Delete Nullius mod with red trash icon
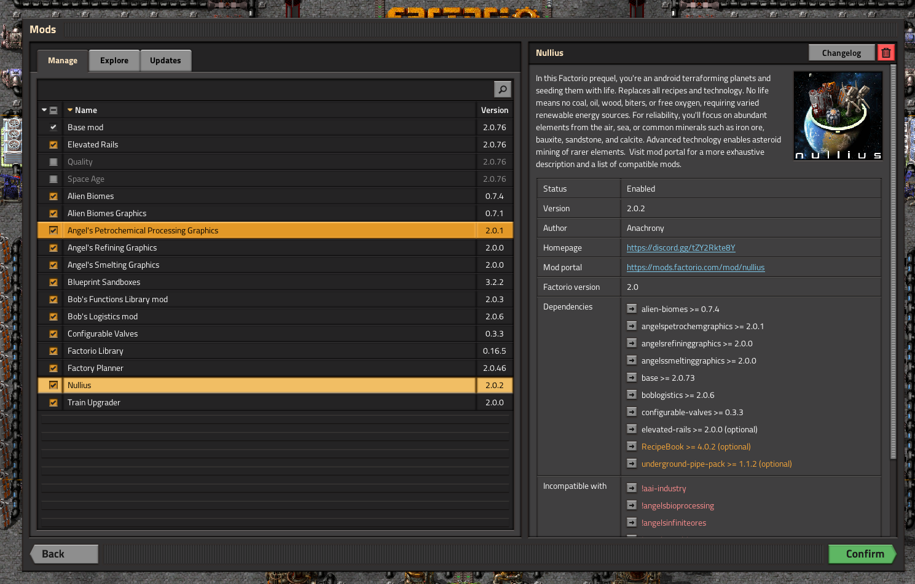915x584 pixels. 886,53
